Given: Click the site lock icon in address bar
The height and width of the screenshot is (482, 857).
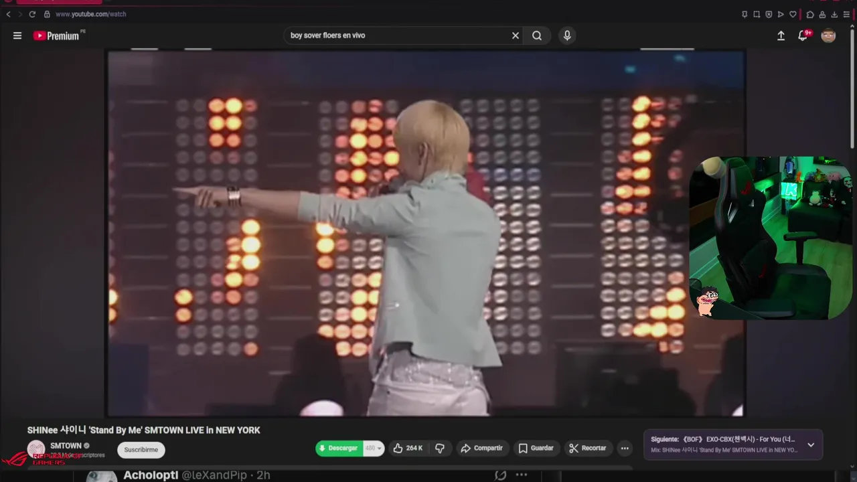Looking at the screenshot, I should 47,14.
